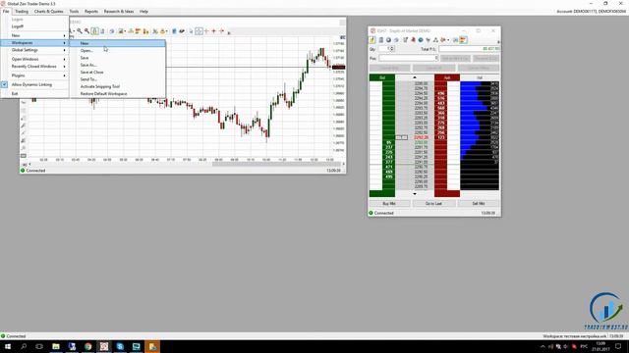The height and width of the screenshot is (353, 629).
Task: Select Save in the Workspaces submenu
Action: [118, 58]
